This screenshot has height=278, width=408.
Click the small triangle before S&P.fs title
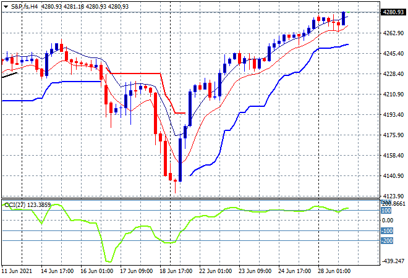(x=6, y=7)
